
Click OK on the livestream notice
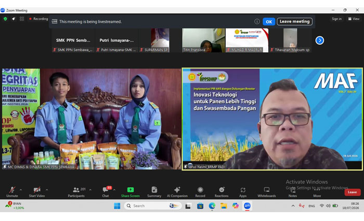pos(269,22)
